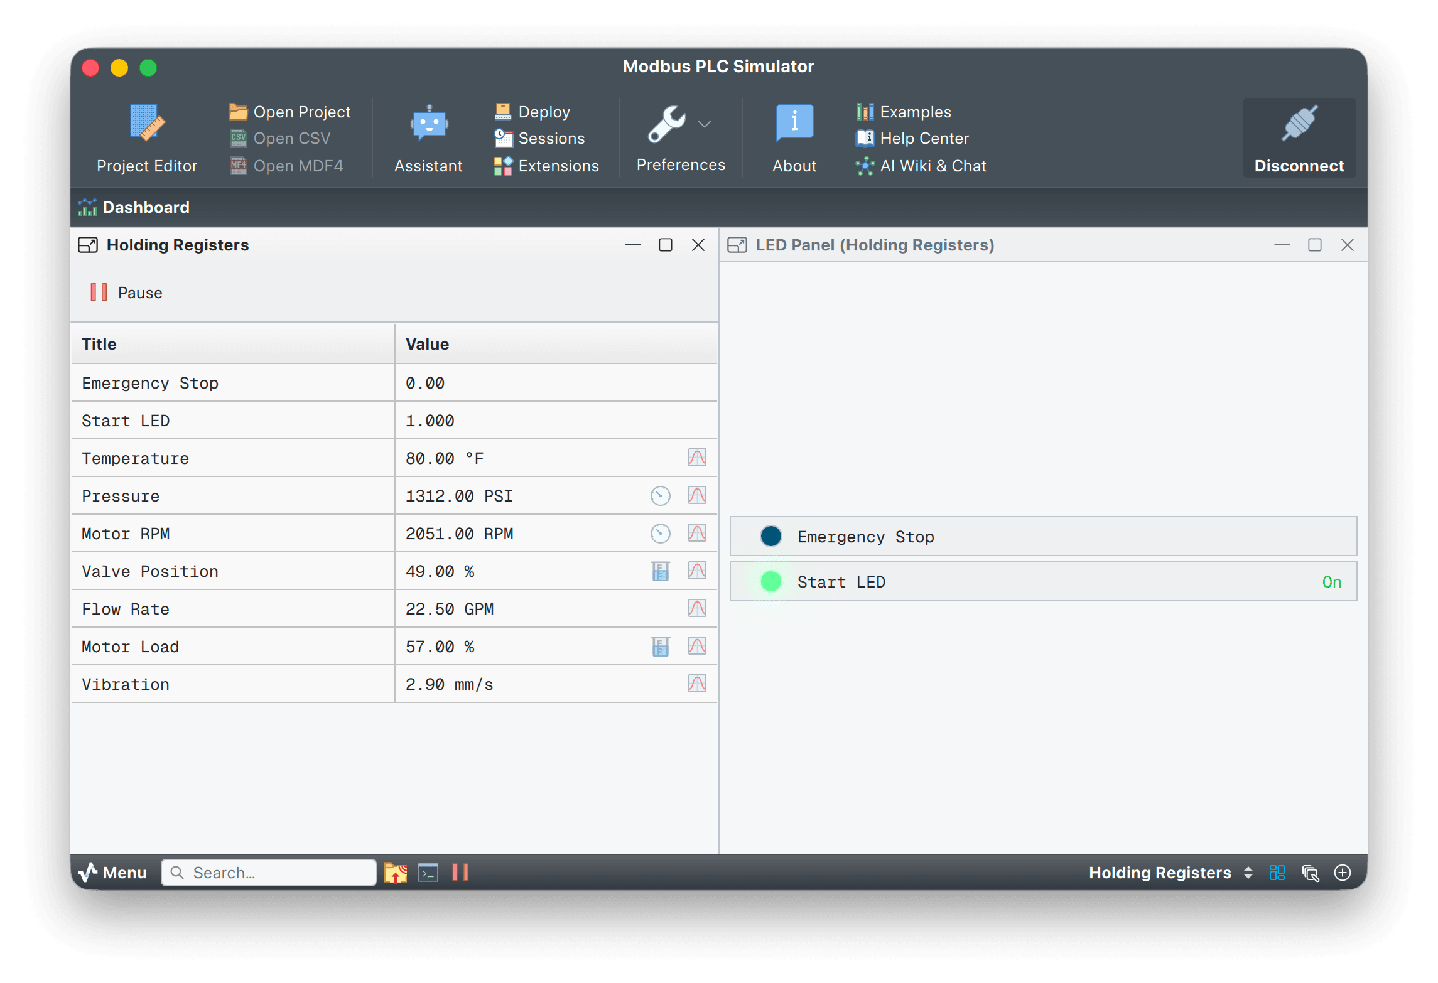Screen dimensions: 1438x983
Task: Open Valve Position plot icon
Action: 697,571
